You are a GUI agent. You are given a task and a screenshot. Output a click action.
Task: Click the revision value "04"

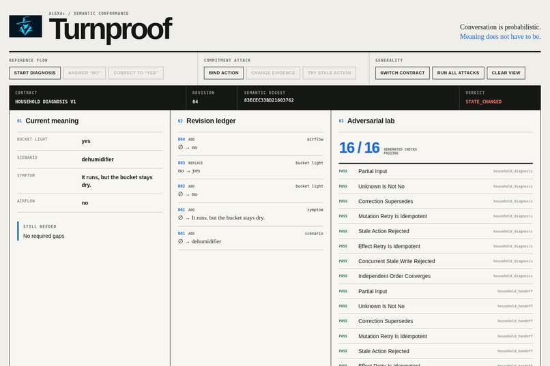pos(195,102)
